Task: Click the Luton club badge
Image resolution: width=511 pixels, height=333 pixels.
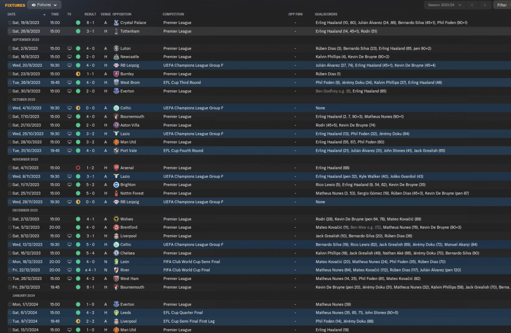Action: coord(116,48)
